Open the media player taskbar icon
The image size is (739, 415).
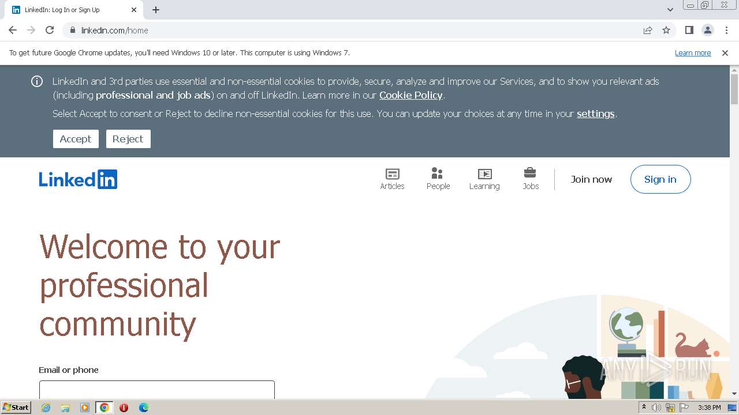(85, 408)
